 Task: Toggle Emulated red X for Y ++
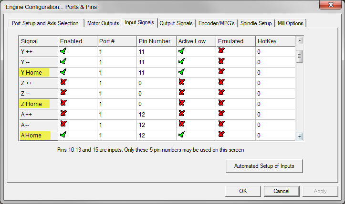pos(221,50)
